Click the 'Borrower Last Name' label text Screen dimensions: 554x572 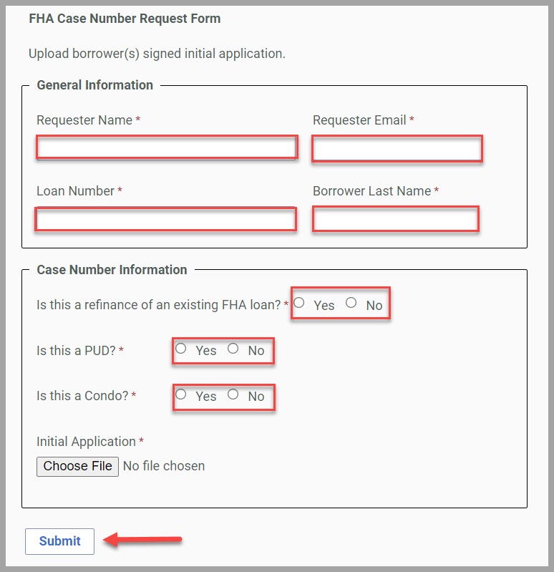pyautogui.click(x=371, y=191)
